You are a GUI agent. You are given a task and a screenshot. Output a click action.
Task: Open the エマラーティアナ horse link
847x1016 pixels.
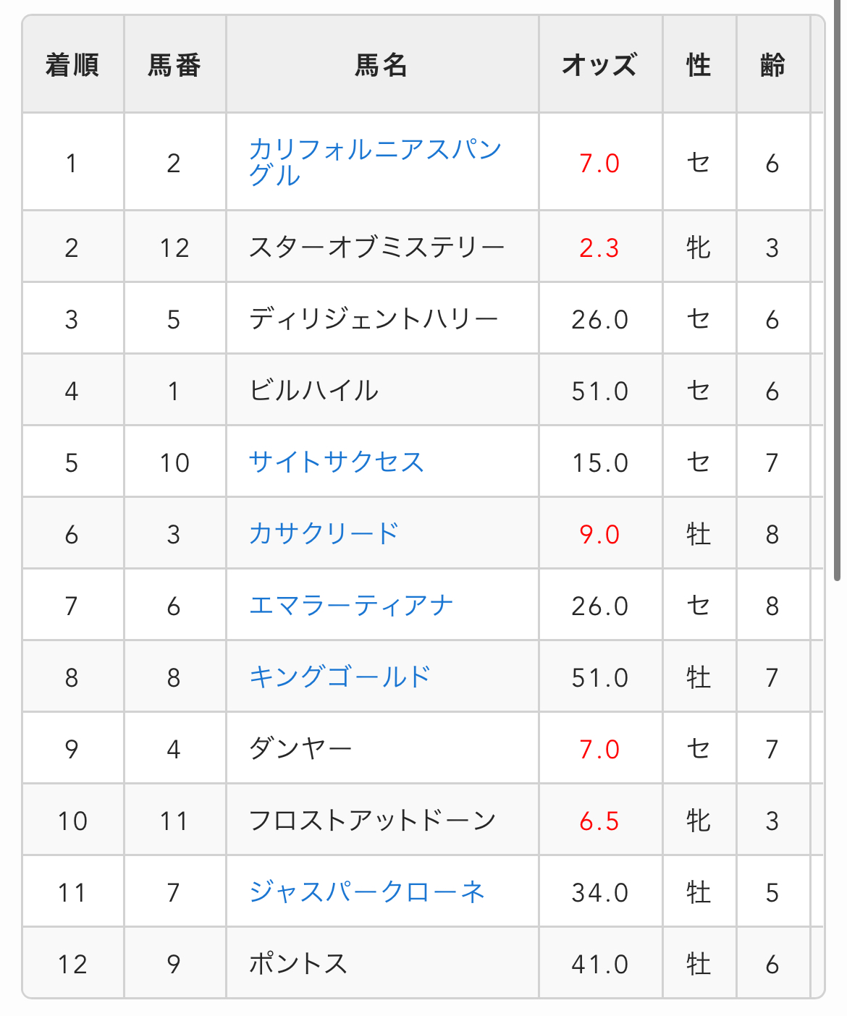[351, 605]
